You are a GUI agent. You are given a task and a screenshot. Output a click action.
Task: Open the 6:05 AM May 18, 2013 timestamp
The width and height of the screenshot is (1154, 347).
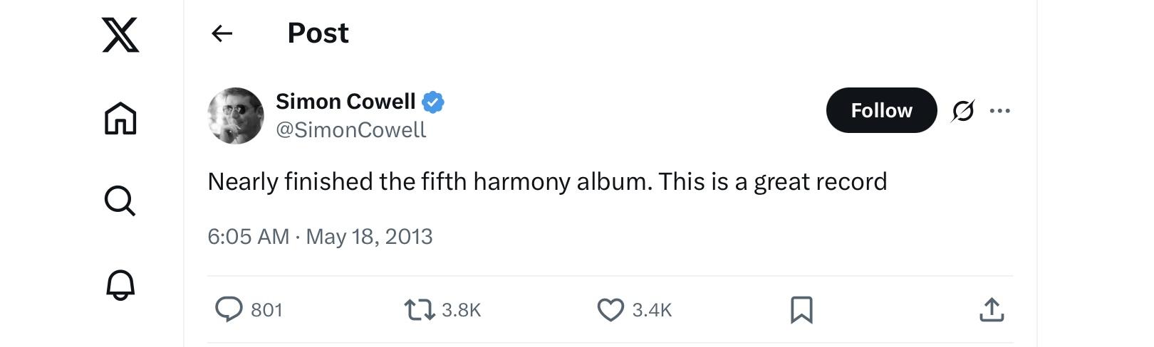pyautogui.click(x=320, y=236)
